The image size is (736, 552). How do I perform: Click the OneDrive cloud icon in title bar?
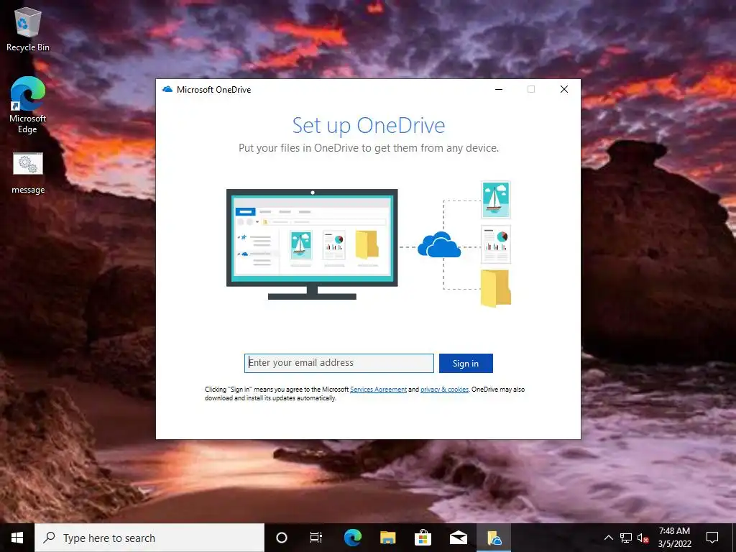[167, 89]
